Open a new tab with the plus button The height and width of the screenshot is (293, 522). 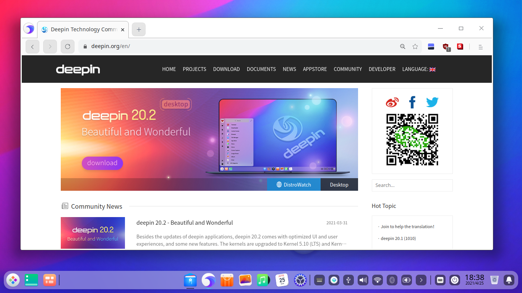[x=139, y=29]
